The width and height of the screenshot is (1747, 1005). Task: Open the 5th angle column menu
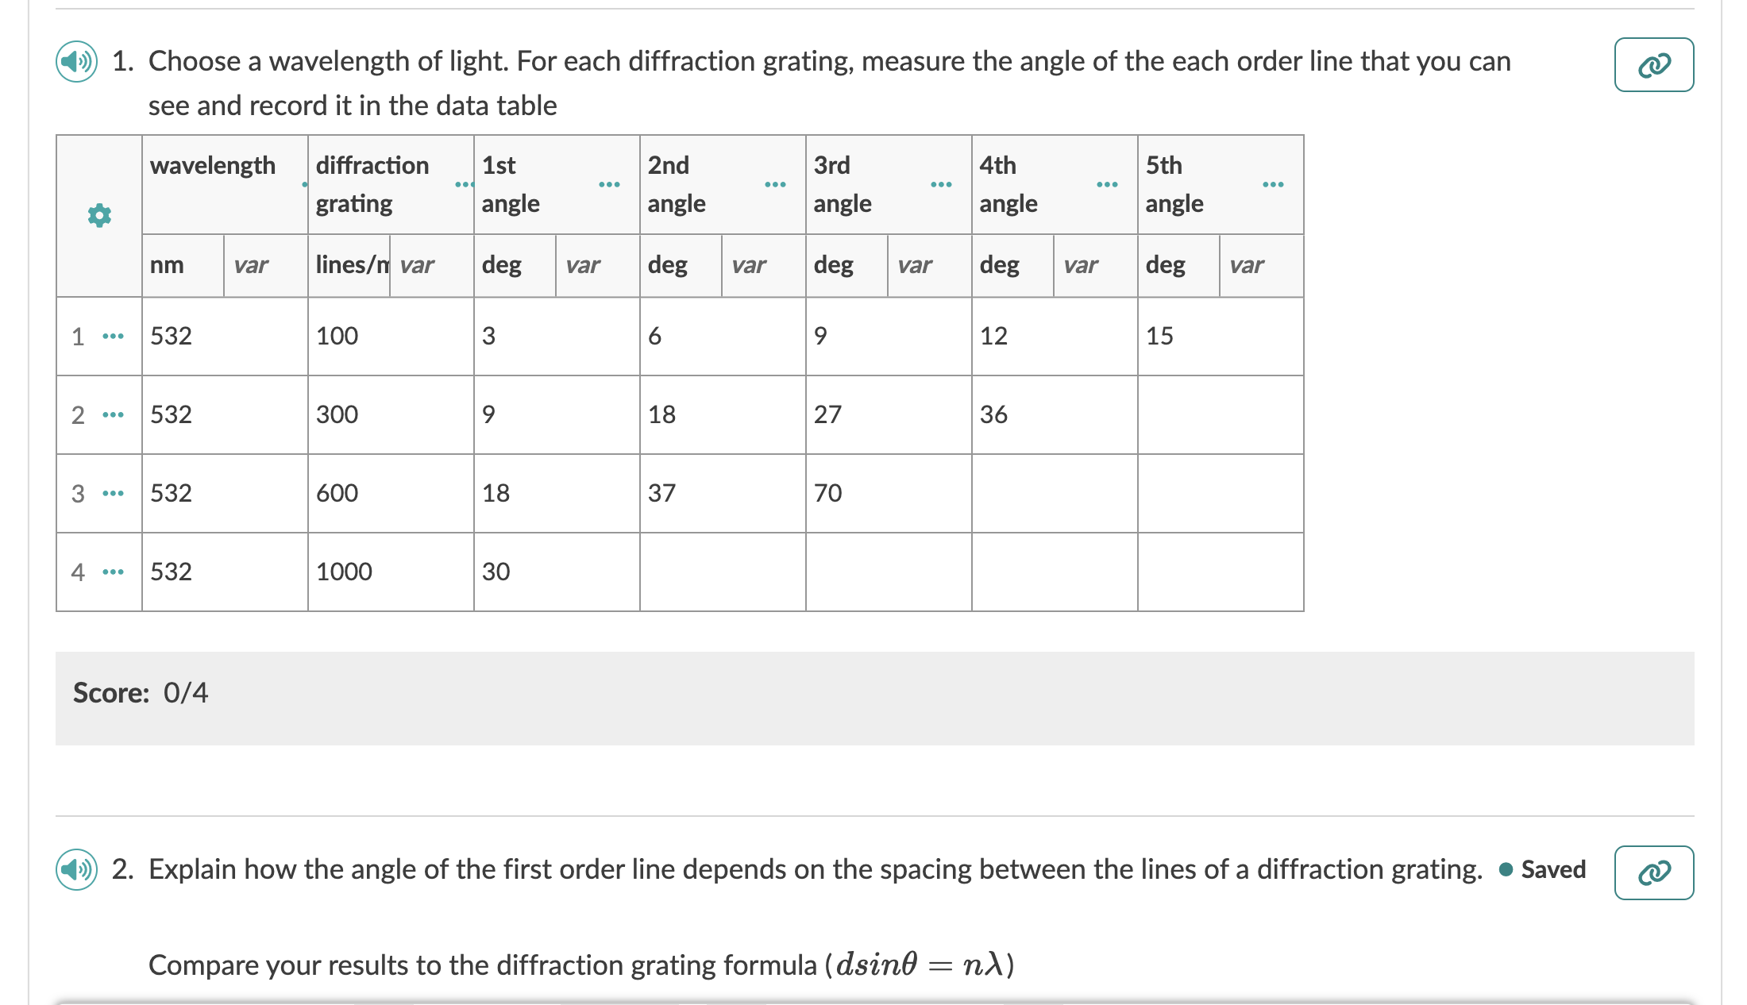tap(1272, 183)
